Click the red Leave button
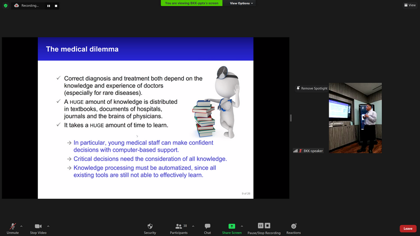 pos(408,229)
